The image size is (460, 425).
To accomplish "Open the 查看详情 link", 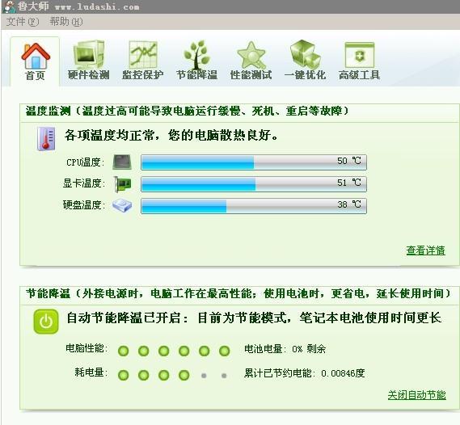I will [426, 250].
